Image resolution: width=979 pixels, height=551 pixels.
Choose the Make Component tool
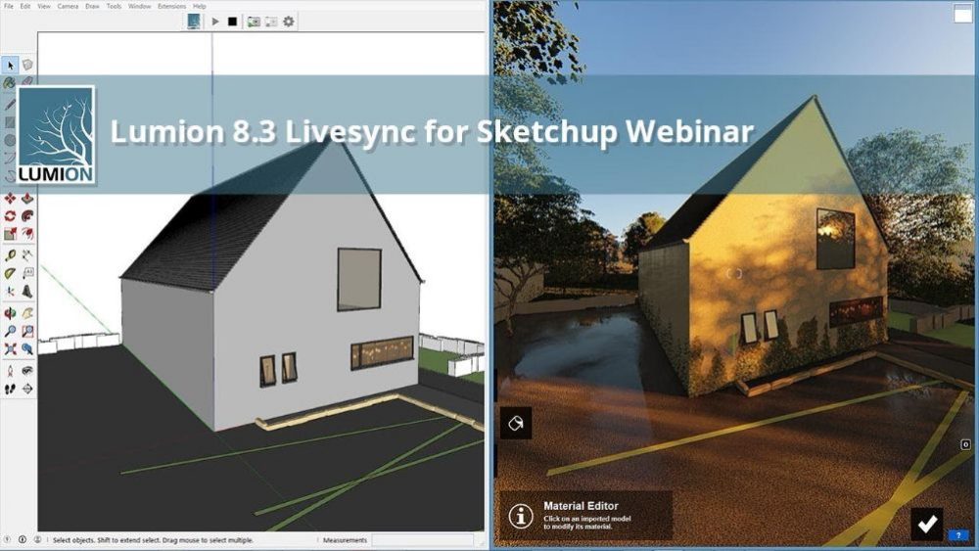click(x=27, y=65)
